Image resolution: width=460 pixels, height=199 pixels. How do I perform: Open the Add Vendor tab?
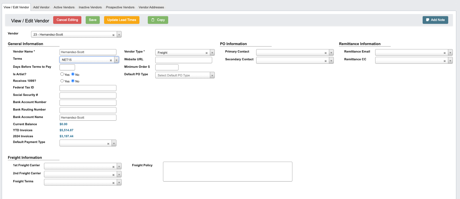pyautogui.click(x=41, y=7)
